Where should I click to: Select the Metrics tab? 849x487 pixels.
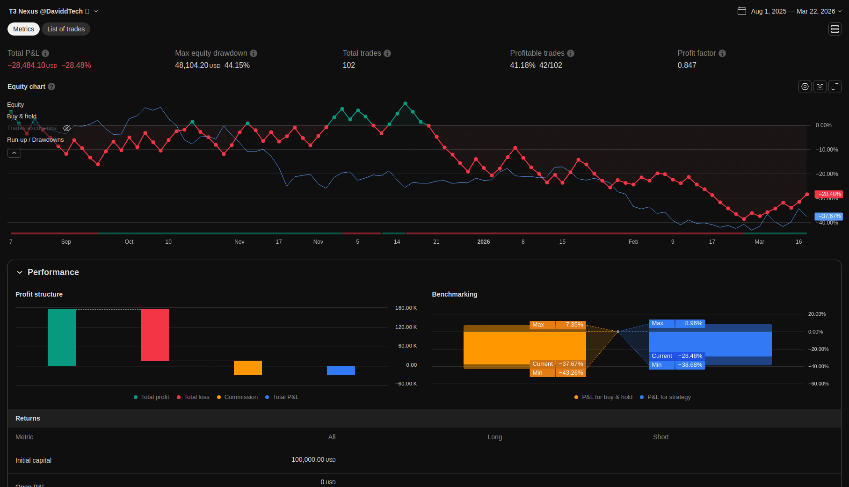23,29
